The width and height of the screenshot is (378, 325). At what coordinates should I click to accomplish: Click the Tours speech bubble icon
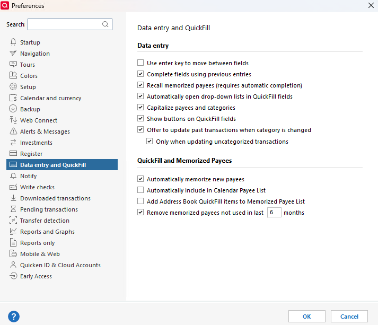[13, 64]
